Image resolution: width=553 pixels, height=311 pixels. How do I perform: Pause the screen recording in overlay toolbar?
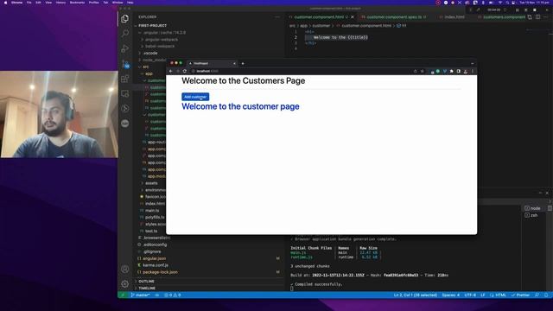(x=517, y=10)
